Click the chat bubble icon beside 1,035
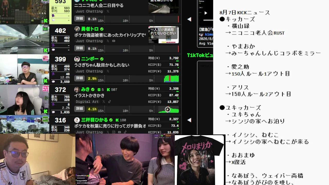The width and height of the screenshot is (329, 185). pyautogui.click(x=53, y=112)
